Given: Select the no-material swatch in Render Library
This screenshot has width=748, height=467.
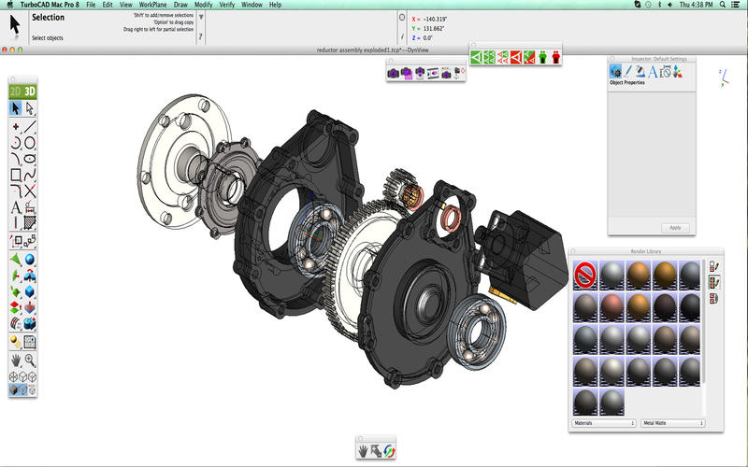Looking at the screenshot, I should click(x=585, y=276).
